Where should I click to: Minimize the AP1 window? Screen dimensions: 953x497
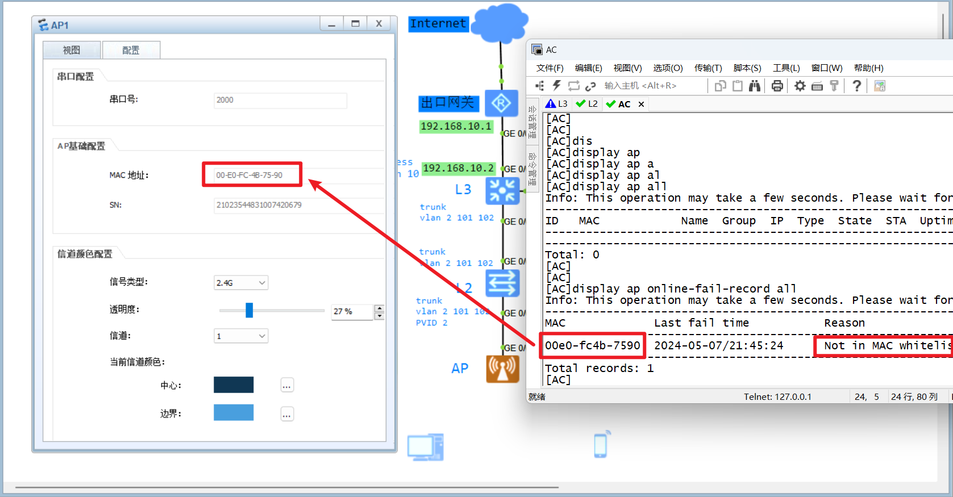[331, 24]
